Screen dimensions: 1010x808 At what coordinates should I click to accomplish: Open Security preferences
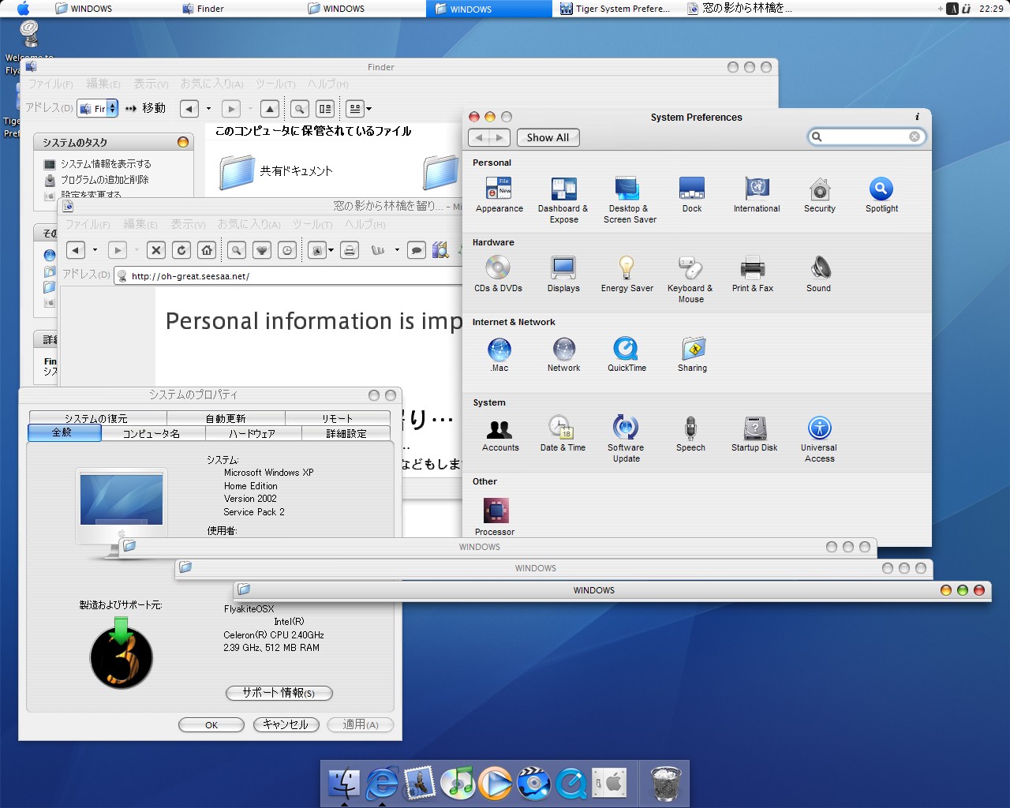tap(820, 195)
